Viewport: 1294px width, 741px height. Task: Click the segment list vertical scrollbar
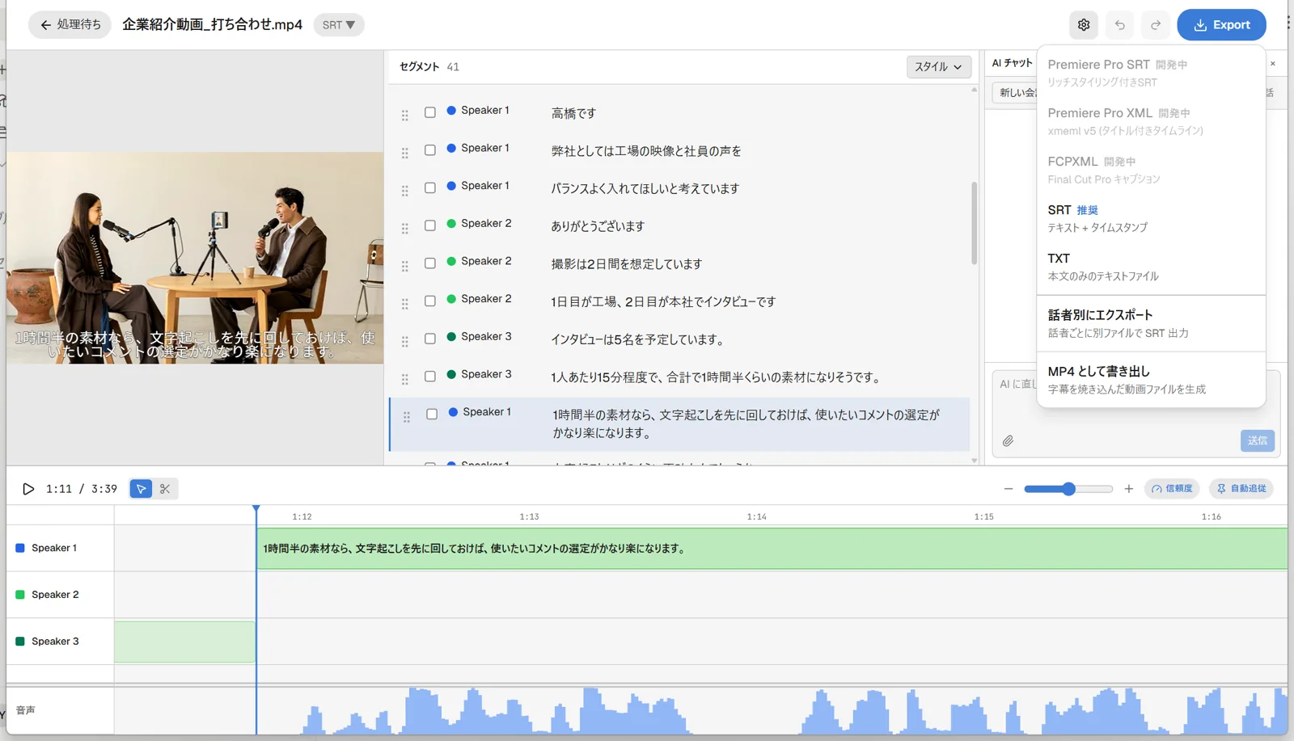[x=974, y=223]
